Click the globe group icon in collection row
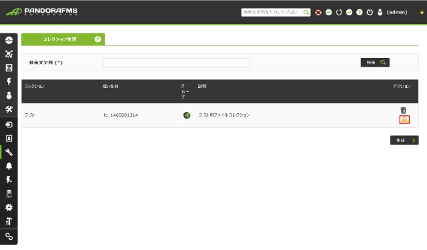 pos(187,115)
